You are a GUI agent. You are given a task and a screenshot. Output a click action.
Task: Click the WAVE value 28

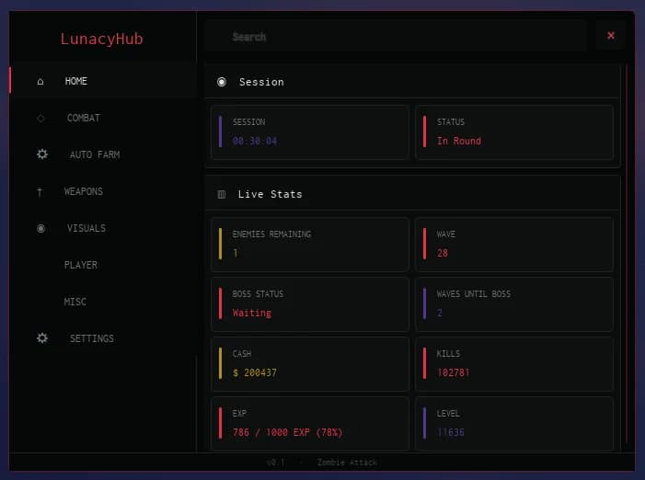pos(443,253)
